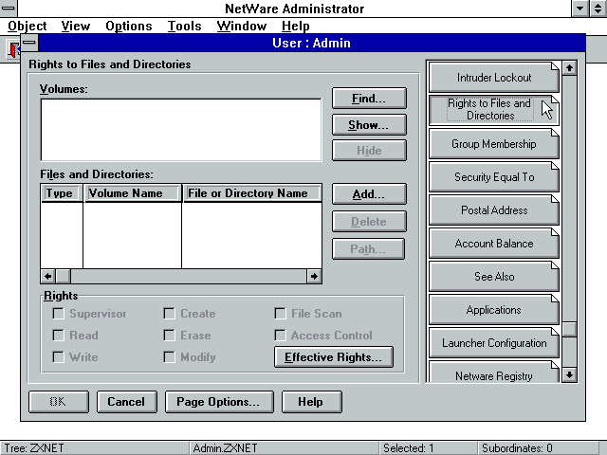The image size is (607, 455).
Task: Click the Add... button
Action: click(x=369, y=193)
